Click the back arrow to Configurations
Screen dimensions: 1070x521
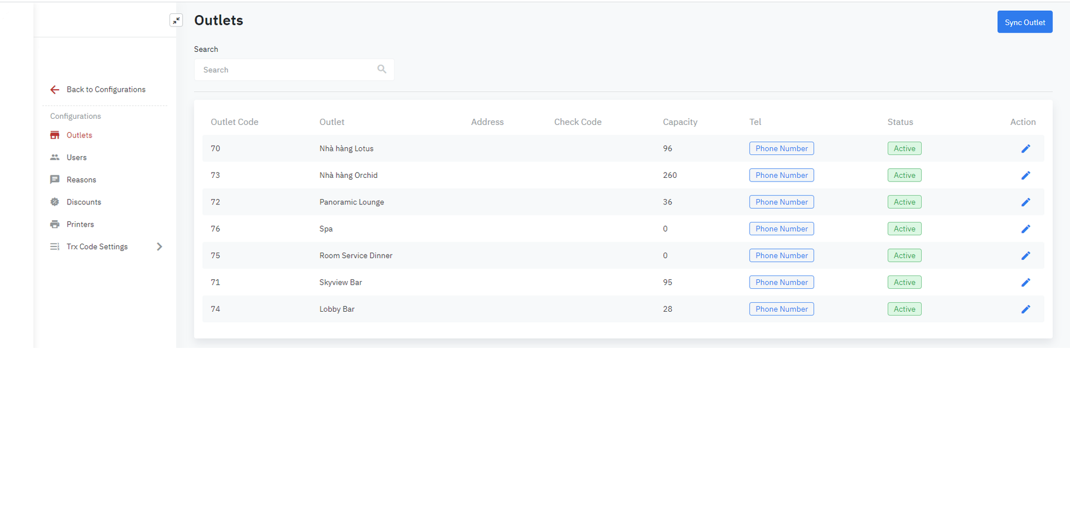coord(55,90)
